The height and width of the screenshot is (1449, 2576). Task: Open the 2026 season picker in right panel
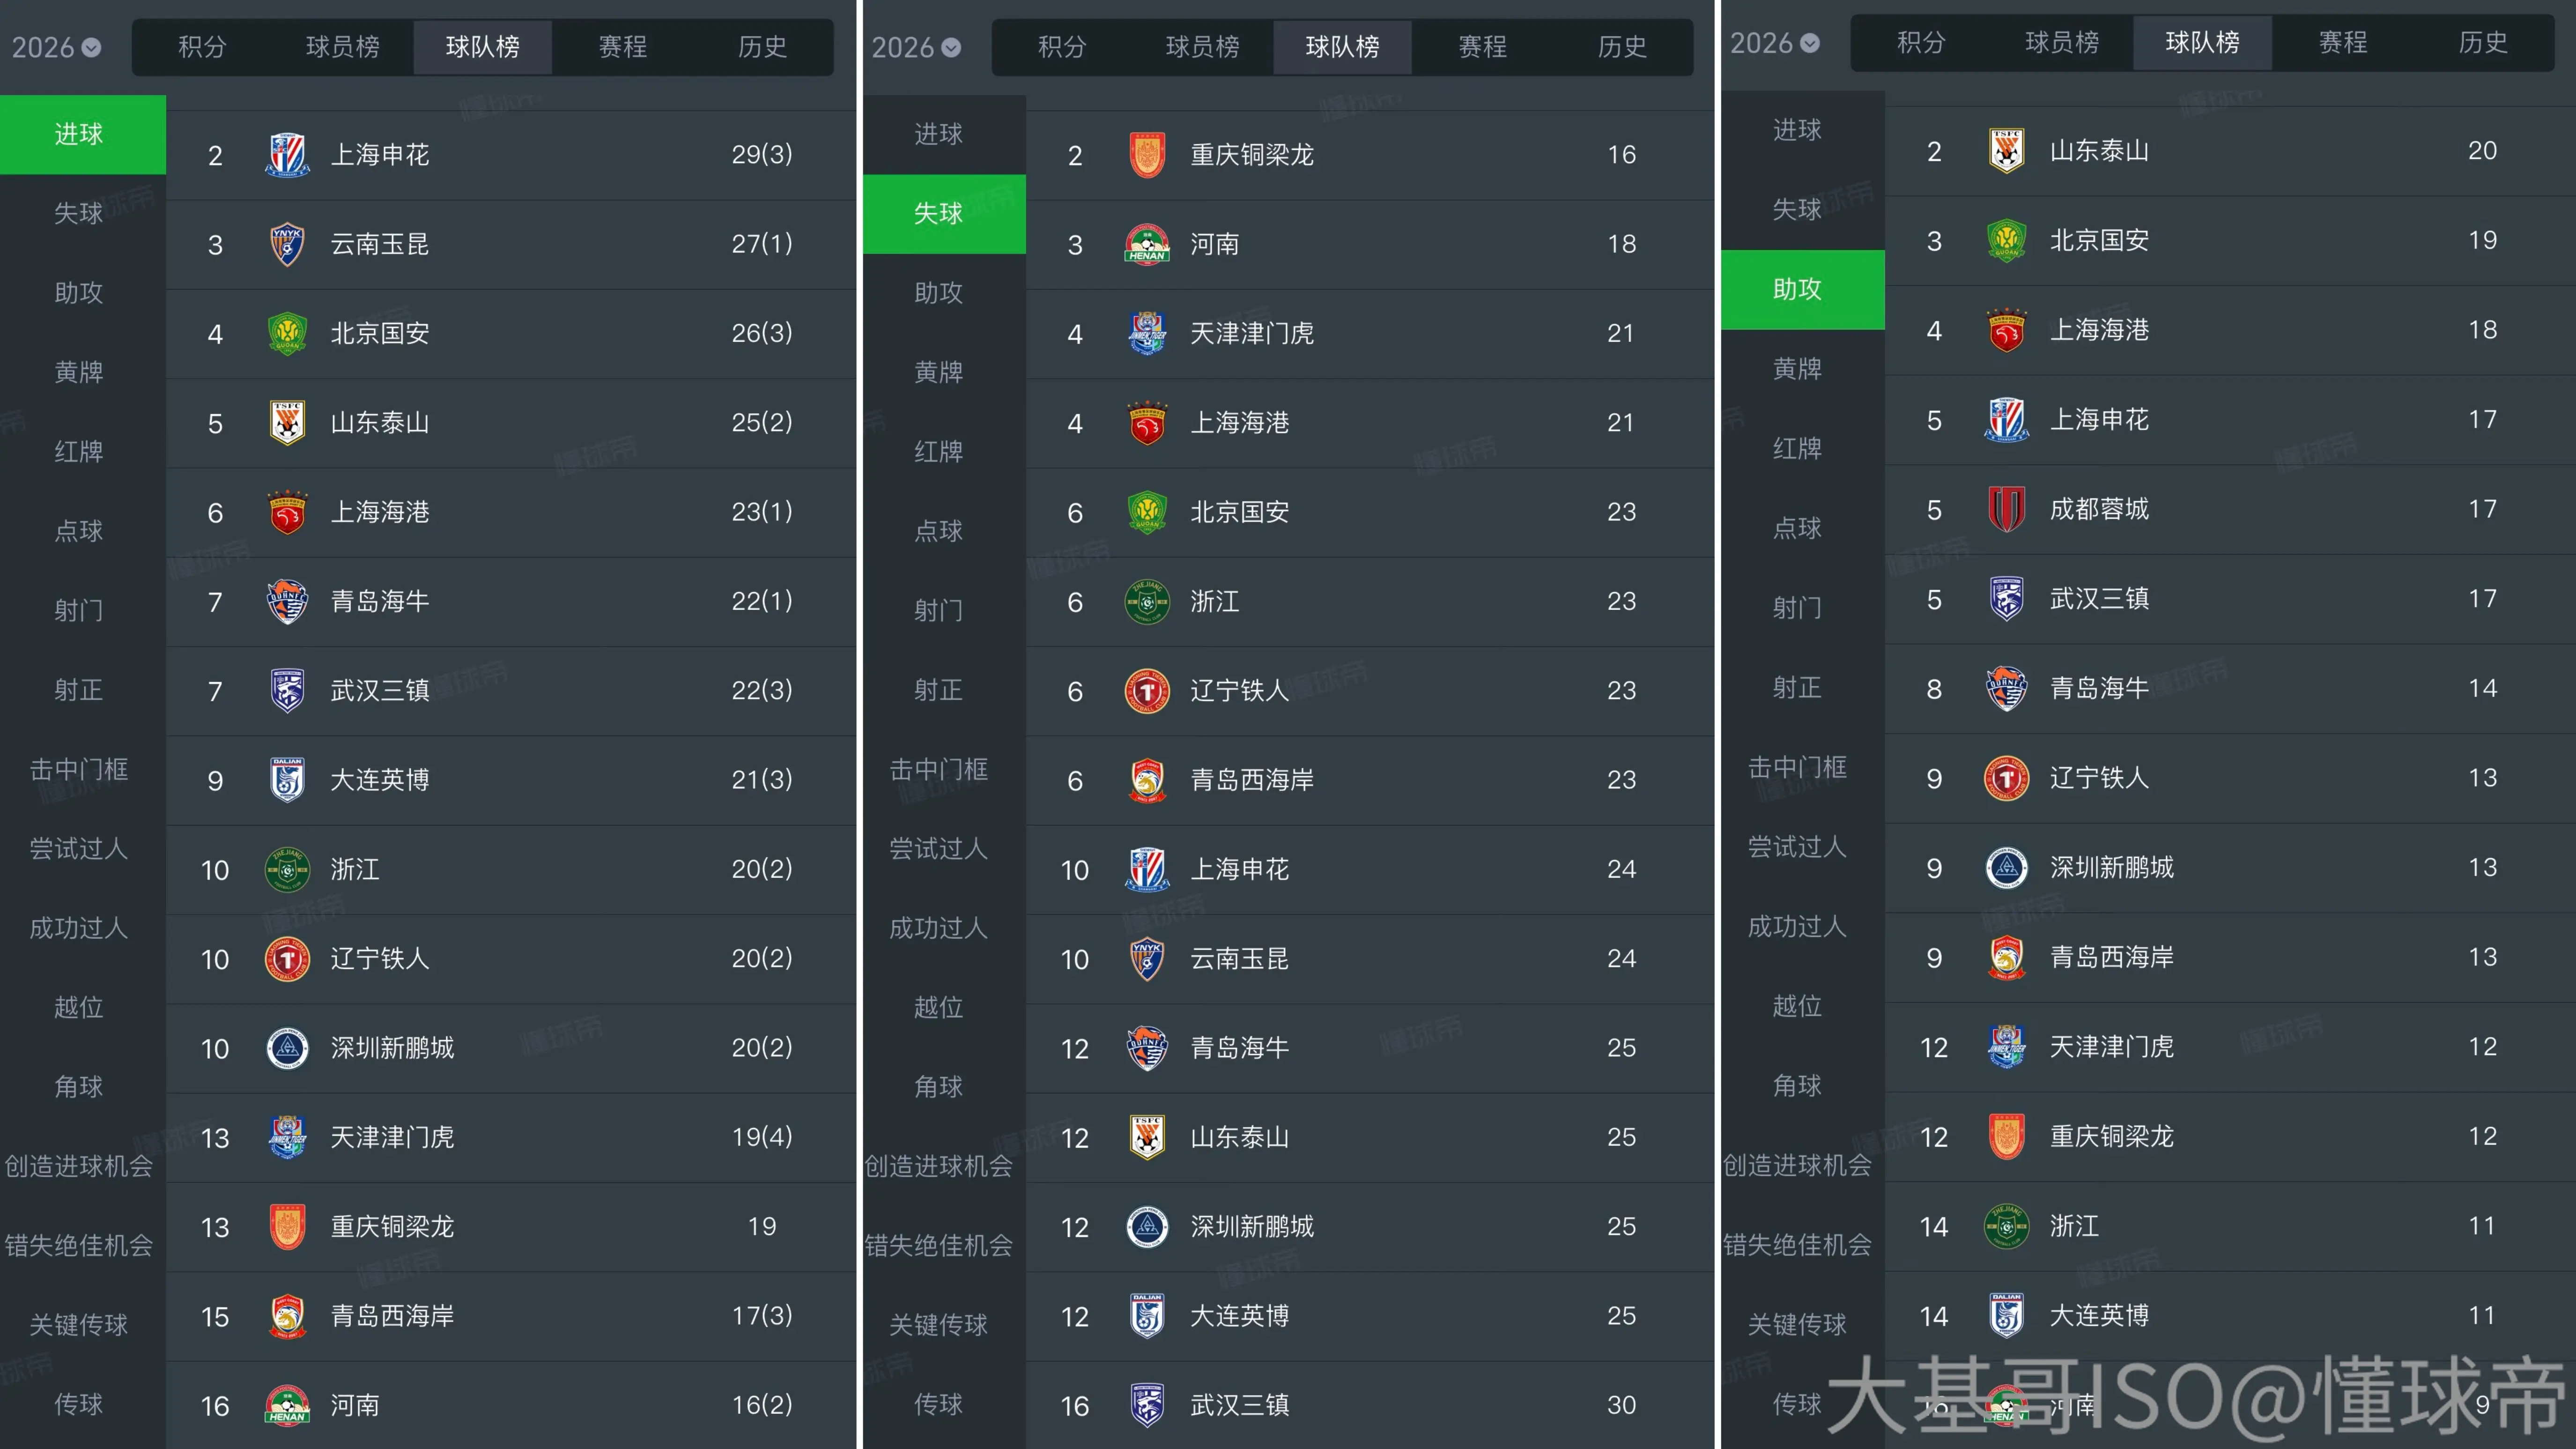pyautogui.click(x=1775, y=43)
